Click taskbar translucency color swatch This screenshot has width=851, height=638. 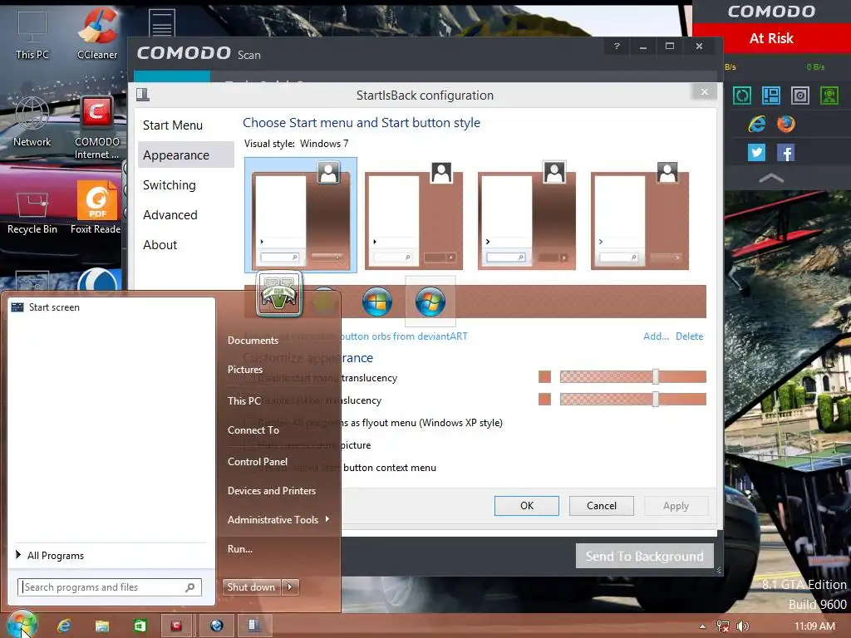(x=545, y=400)
